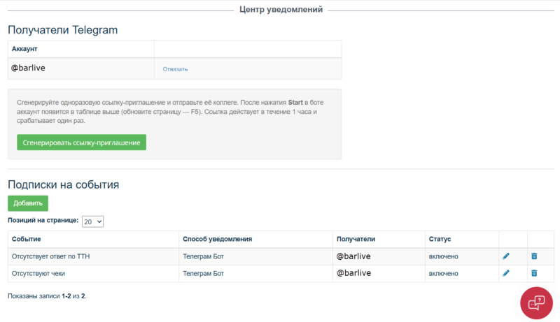Click @barlive recipient in the ТТН row
The image size is (560, 322).
(x=353, y=256)
